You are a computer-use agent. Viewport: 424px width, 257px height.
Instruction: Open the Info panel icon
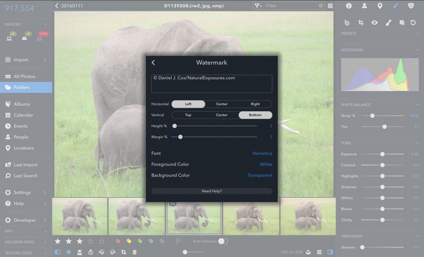coord(349,6)
